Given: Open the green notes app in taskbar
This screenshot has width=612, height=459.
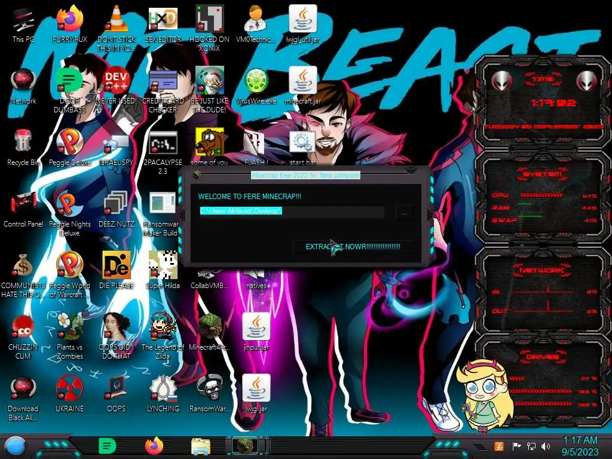Looking at the screenshot, I should pos(108,446).
